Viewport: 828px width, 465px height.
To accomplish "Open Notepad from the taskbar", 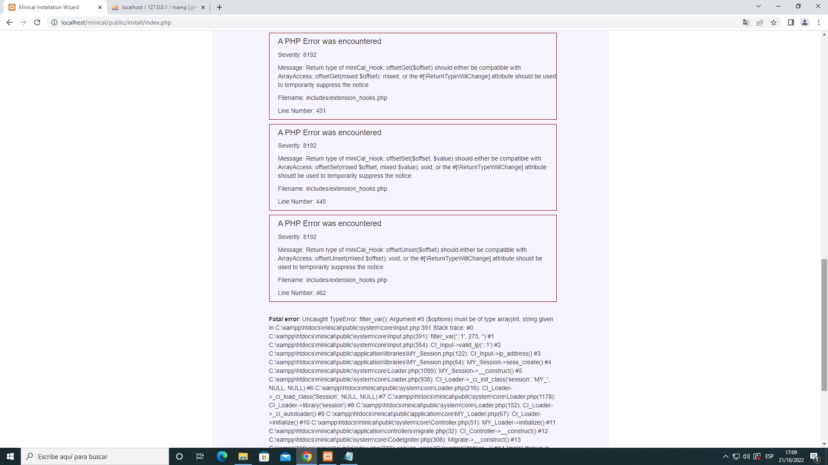I will [349, 456].
